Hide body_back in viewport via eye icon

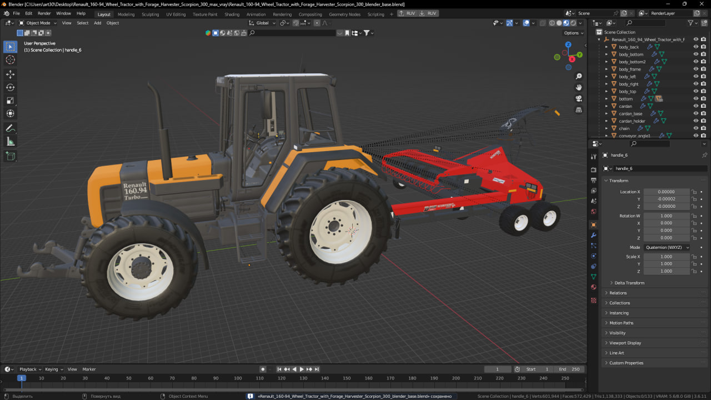point(695,47)
